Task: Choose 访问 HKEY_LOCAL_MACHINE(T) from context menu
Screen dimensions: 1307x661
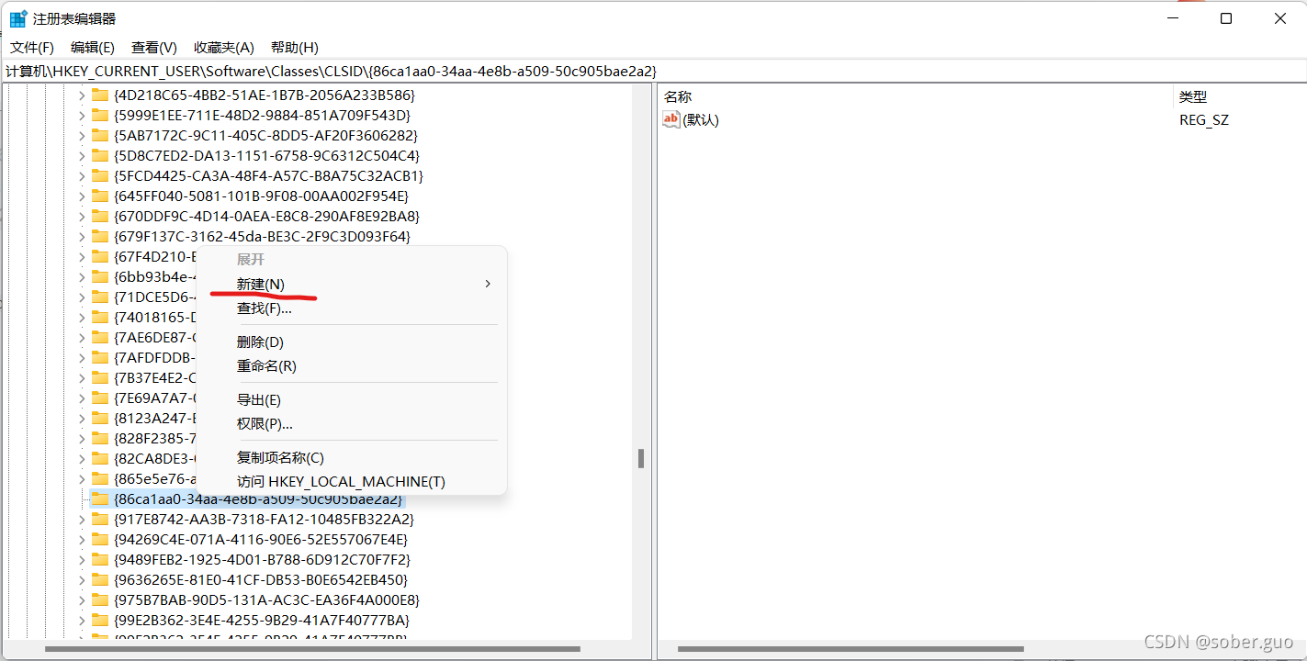Action: click(352, 481)
